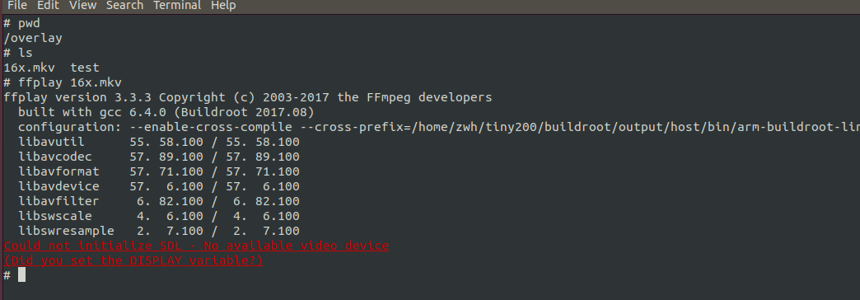Click the 'ffplay 16x.mkv' command line
This screenshot has width=860, height=300.
point(63,82)
